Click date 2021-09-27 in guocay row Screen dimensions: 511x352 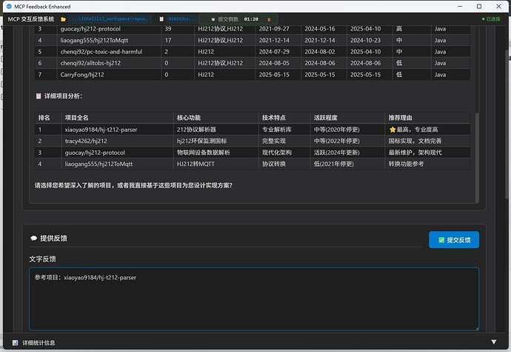click(274, 29)
